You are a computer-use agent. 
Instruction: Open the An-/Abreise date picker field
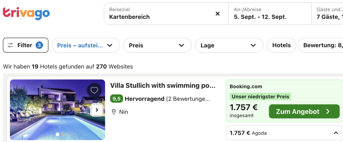point(270,14)
